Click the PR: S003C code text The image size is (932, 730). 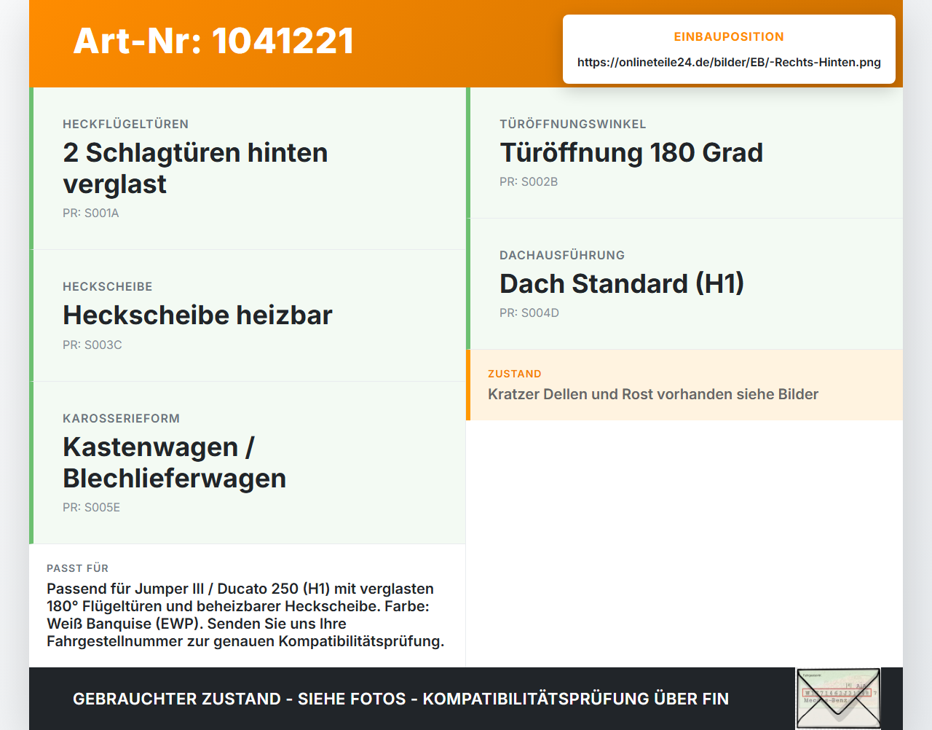[x=92, y=345]
